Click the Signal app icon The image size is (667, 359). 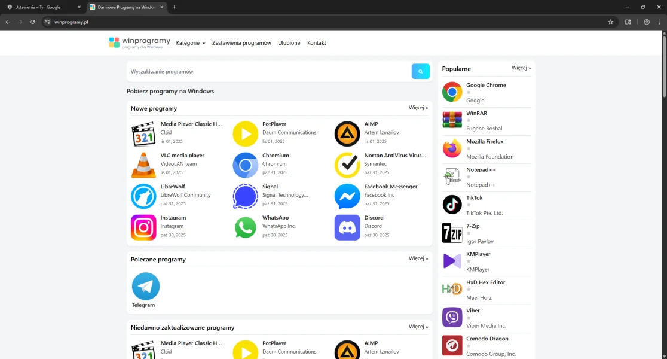point(245,196)
